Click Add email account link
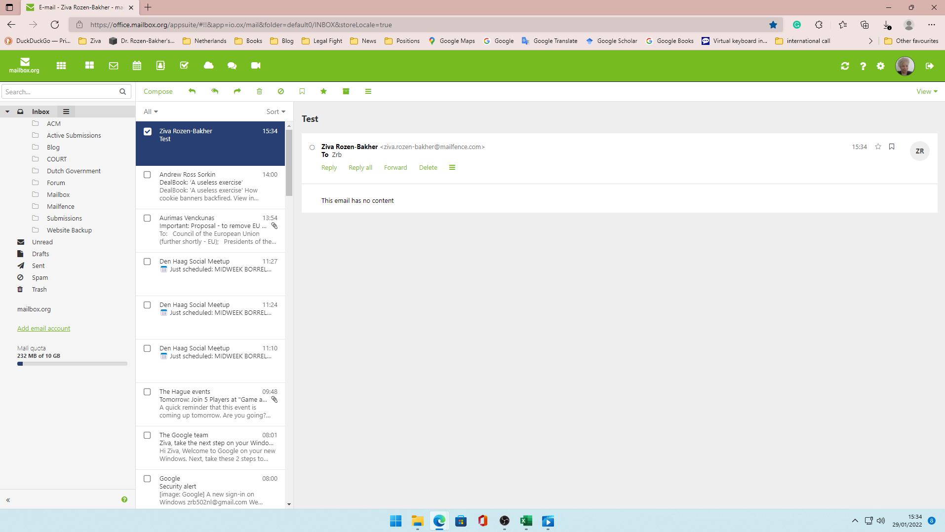This screenshot has height=532, width=945. click(43, 328)
